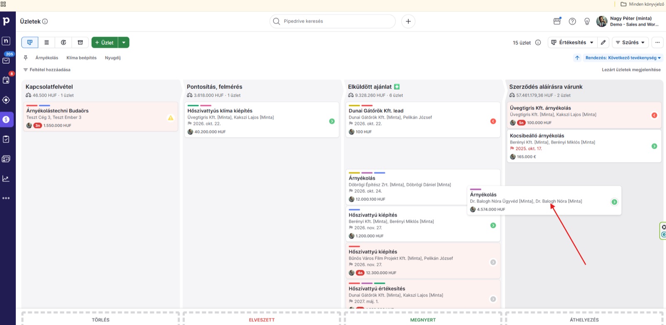This screenshot has width=666, height=325.
Task: Open the marketplace icon
Action: coord(557,21)
